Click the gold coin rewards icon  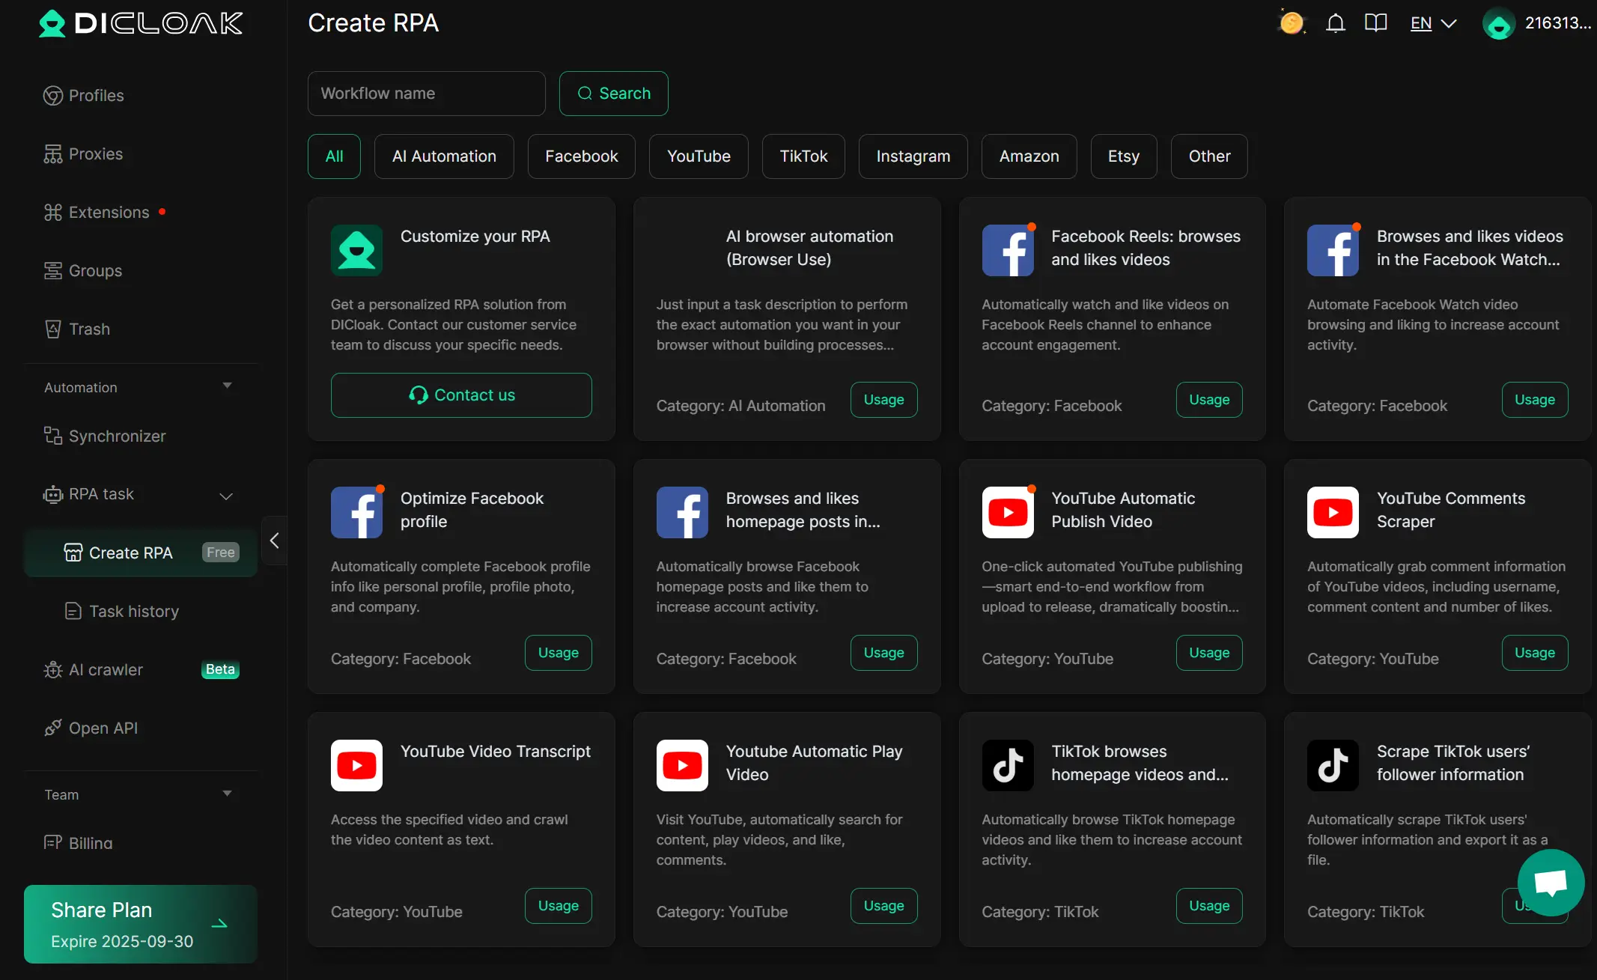1291,23
